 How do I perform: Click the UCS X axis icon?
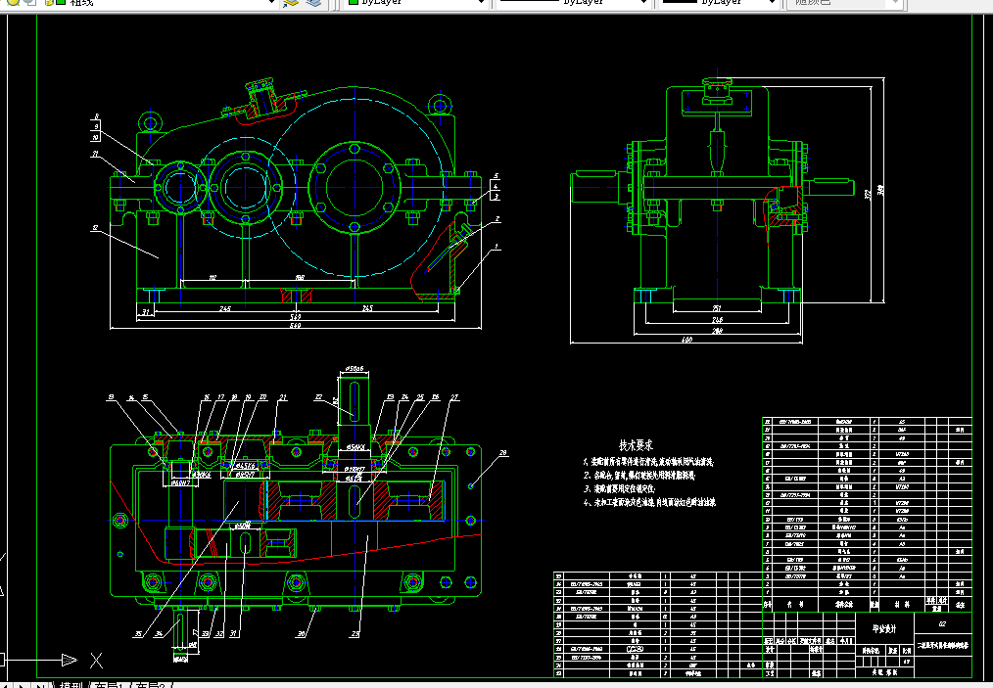96,661
